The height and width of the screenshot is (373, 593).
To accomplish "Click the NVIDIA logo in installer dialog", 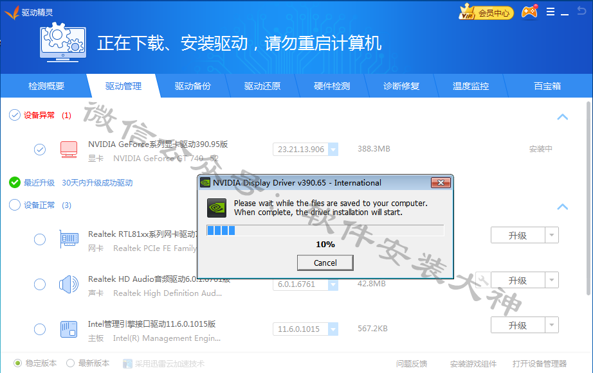I will pos(217,208).
